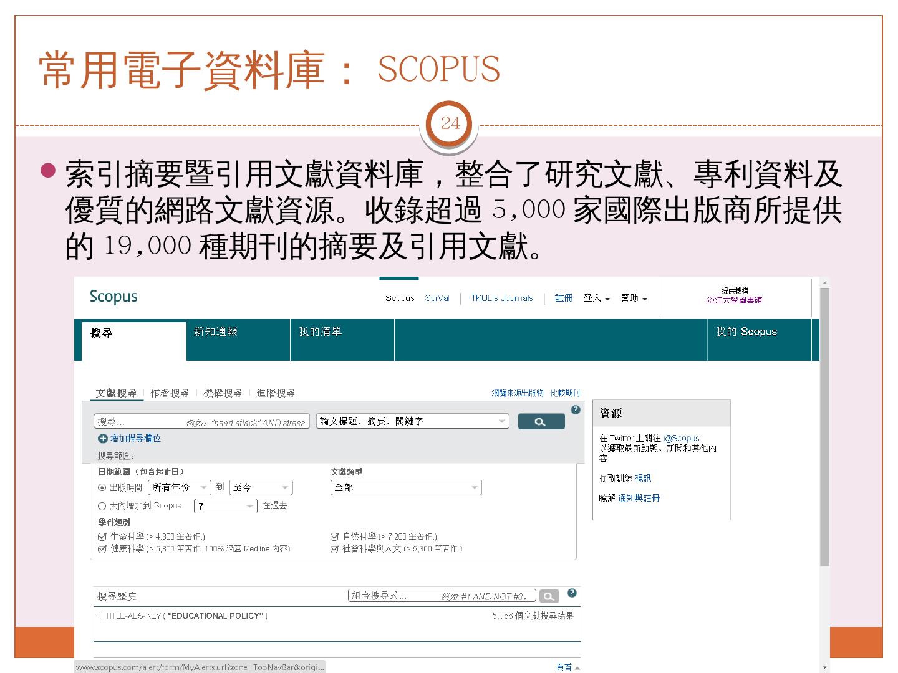The height and width of the screenshot is (673, 898).
Task: Expand the 登入 menu
Action: 597,298
